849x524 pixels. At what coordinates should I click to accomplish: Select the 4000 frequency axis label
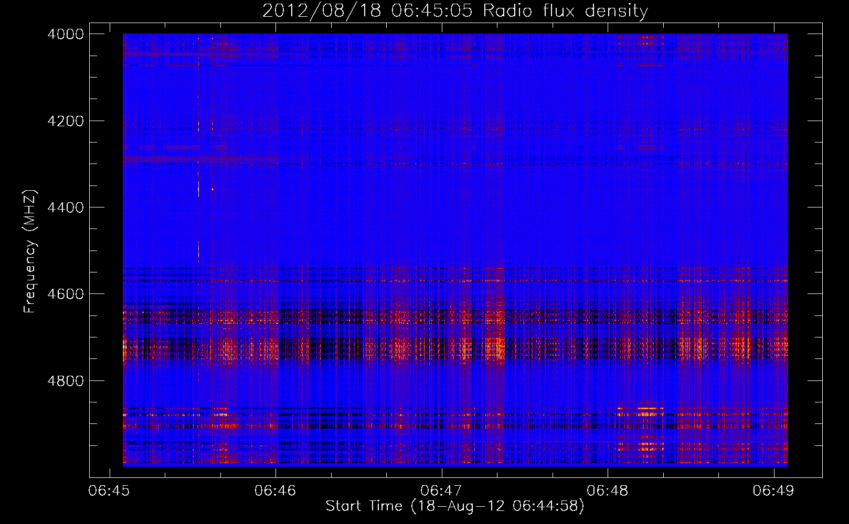66,34
